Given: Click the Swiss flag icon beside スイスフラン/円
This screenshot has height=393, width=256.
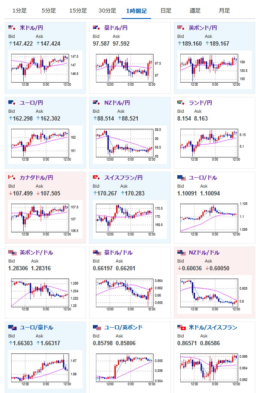Looking at the screenshot, I should click(96, 177).
